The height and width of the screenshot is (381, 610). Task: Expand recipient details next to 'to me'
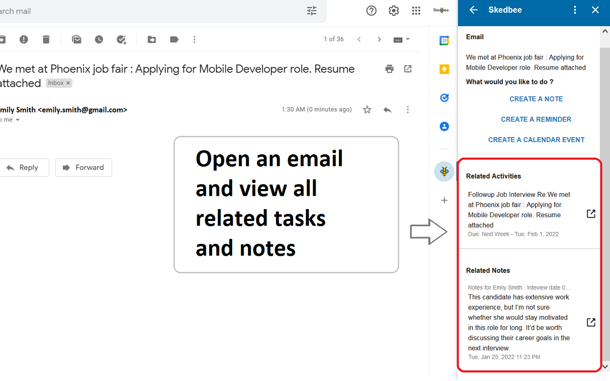pyautogui.click(x=18, y=120)
